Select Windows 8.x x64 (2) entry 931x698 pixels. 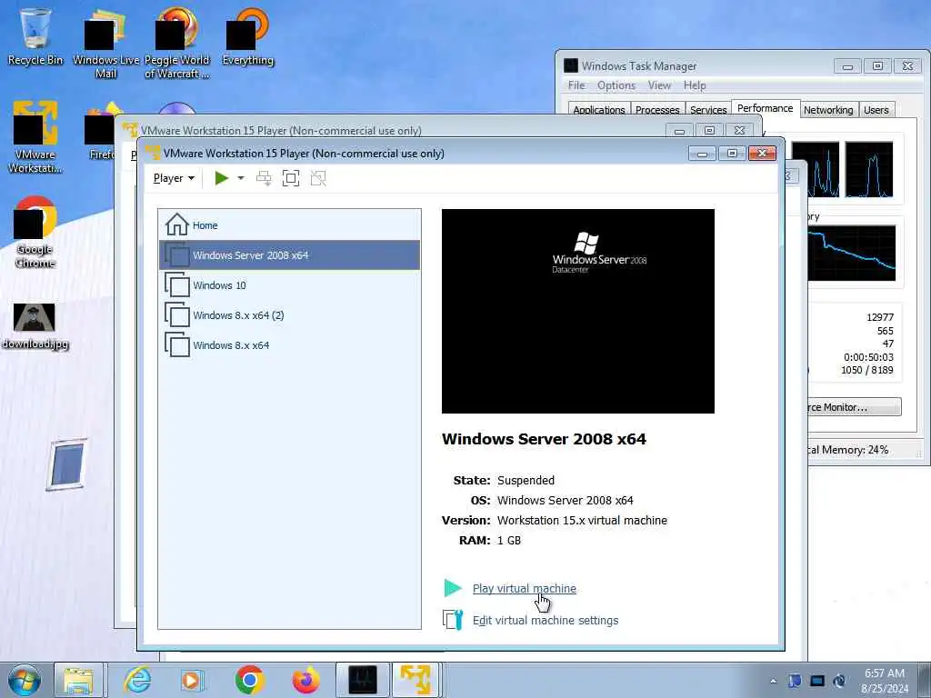(x=290, y=315)
